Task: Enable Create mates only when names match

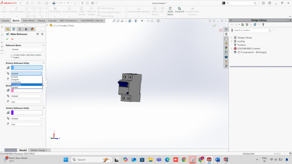Action: click(x=12, y=56)
